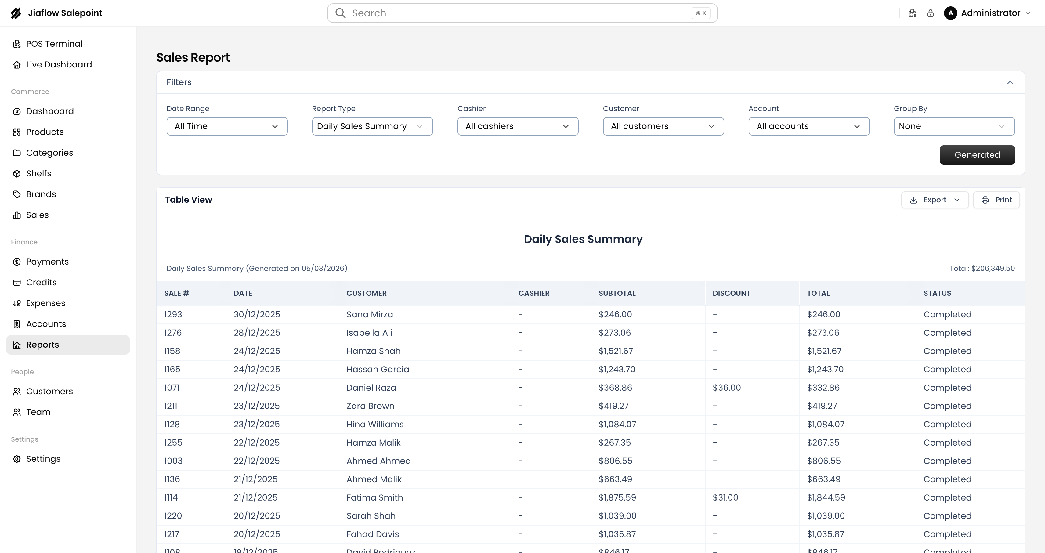Select Reports in the sidebar
The height and width of the screenshot is (553, 1045).
tap(68, 345)
